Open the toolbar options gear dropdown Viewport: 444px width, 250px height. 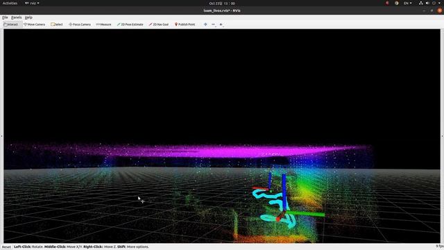pos(221,24)
